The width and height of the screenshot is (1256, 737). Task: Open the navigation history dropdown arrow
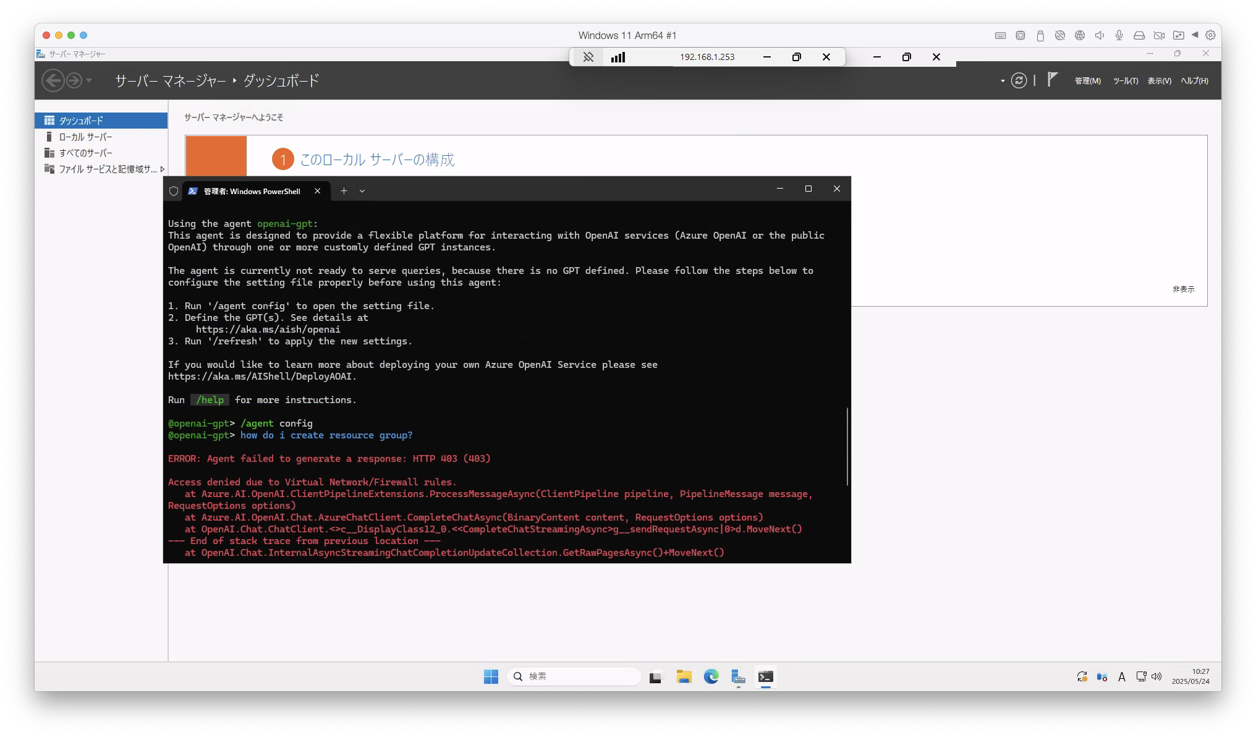click(89, 80)
